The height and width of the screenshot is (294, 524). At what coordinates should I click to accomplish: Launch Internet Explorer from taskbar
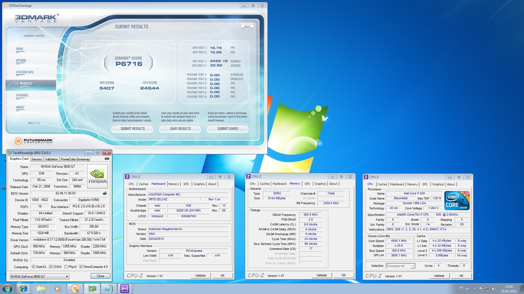(24, 288)
